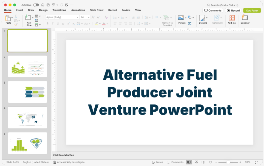Click the Comments button at top right
Image resolution: width=264 pixels, height=166 pixels.
213,11
